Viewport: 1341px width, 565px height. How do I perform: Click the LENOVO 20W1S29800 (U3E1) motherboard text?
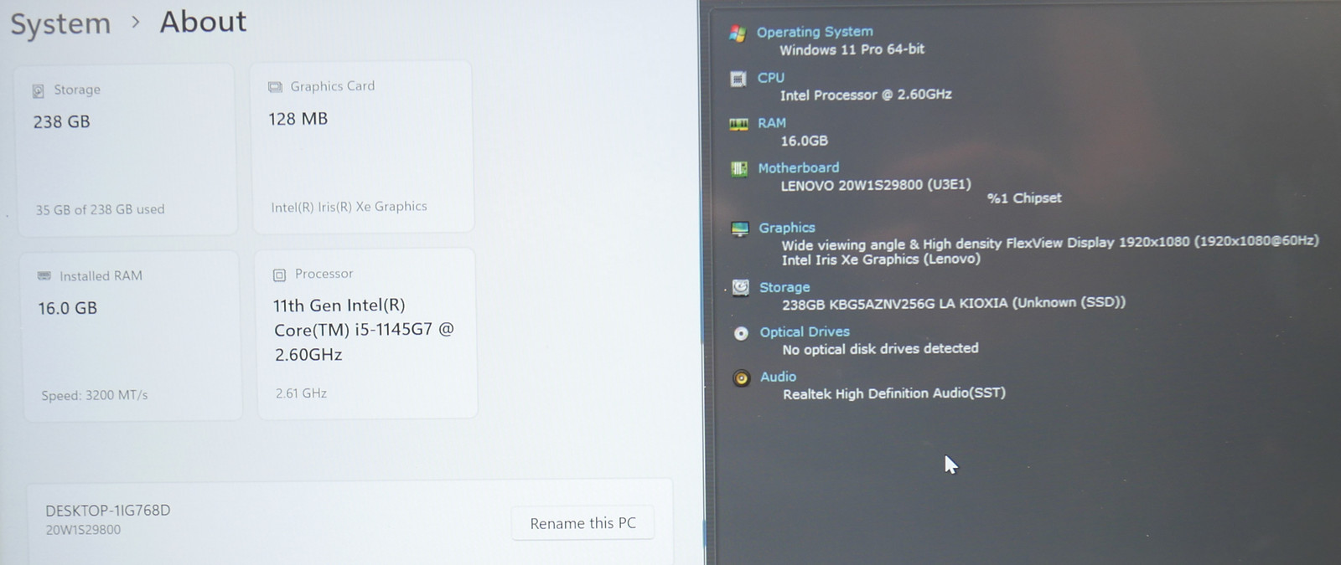point(876,185)
